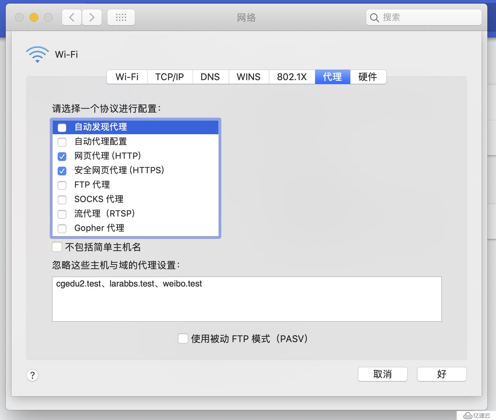
Task: Select the 流代理 (RTSP) row text
Action: [105, 214]
